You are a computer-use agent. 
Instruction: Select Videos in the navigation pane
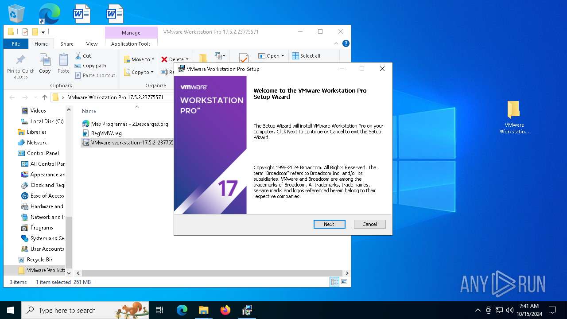(x=34, y=111)
